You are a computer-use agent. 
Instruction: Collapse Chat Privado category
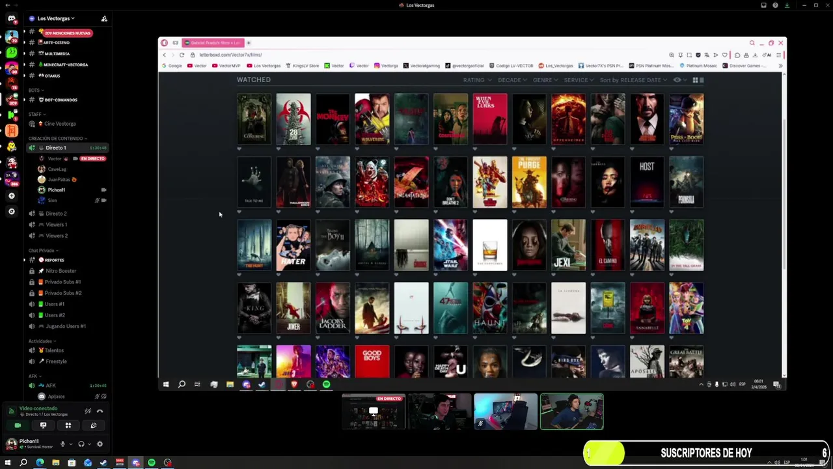click(43, 250)
